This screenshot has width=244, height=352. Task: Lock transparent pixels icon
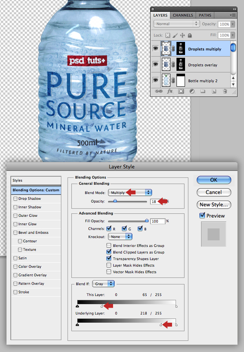[x=168, y=35]
